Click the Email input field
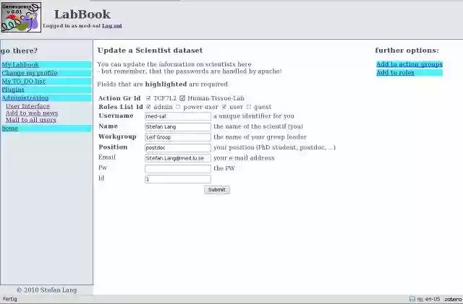Viewport: 463px width, 304px height. pyautogui.click(x=178, y=158)
